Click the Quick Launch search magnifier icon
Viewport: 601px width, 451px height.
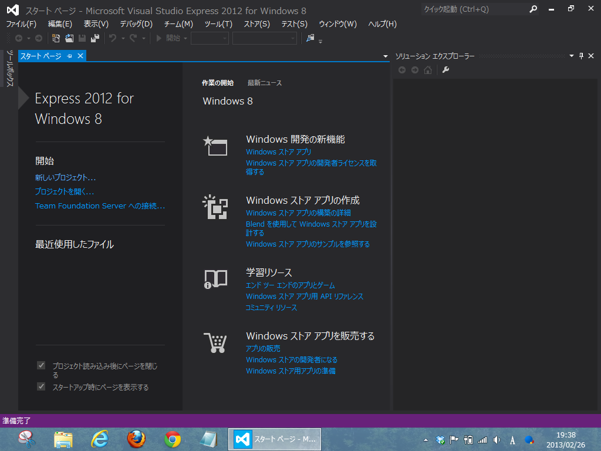point(533,9)
